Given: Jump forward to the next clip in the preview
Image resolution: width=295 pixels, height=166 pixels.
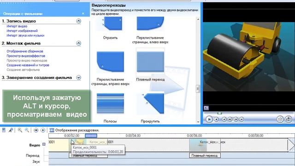Looking at the screenshot, I should 242,119.
